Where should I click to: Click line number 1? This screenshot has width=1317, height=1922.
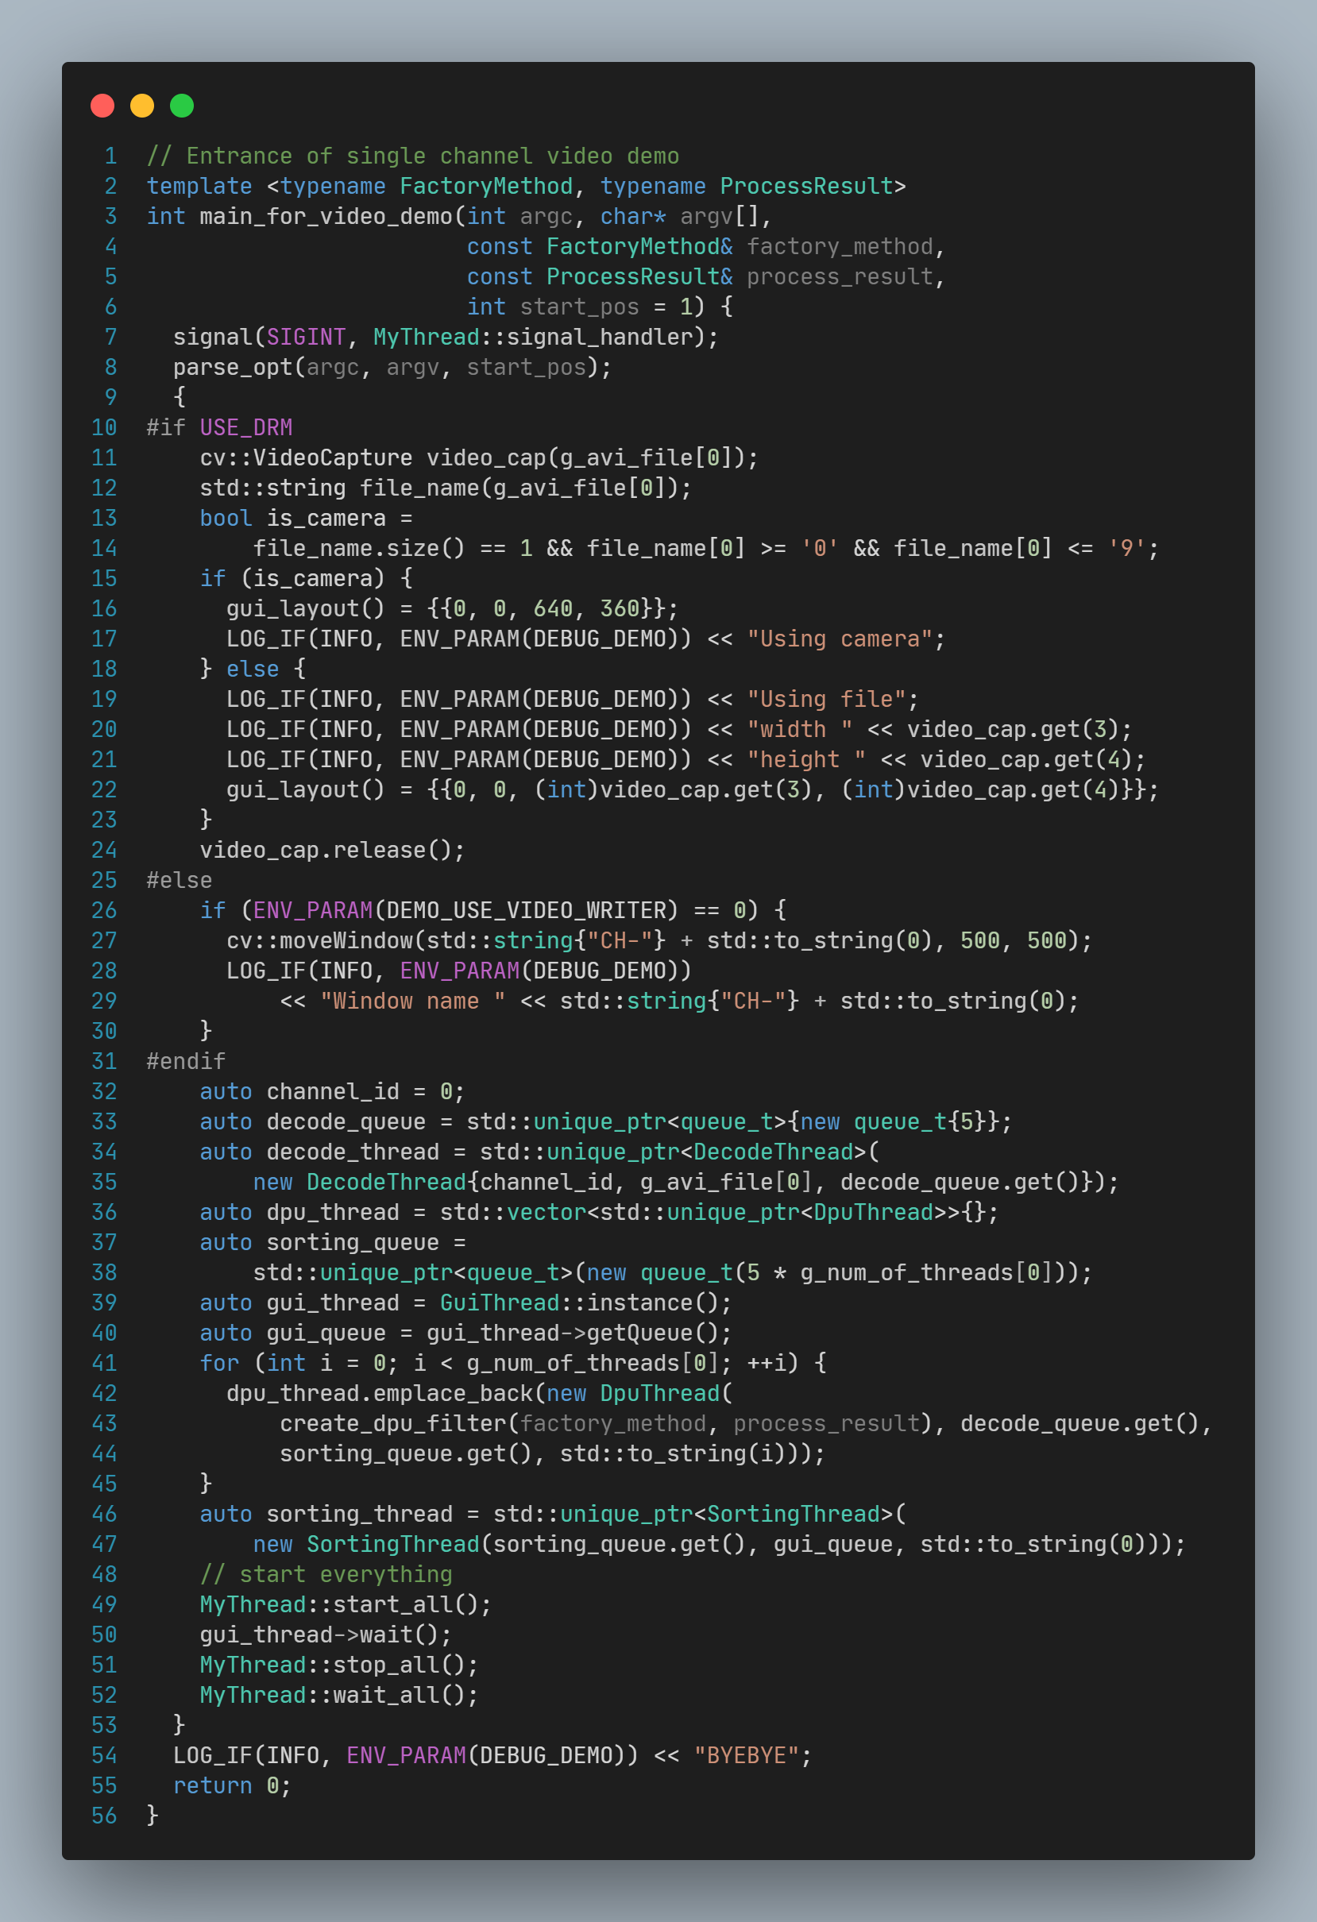click(x=111, y=156)
